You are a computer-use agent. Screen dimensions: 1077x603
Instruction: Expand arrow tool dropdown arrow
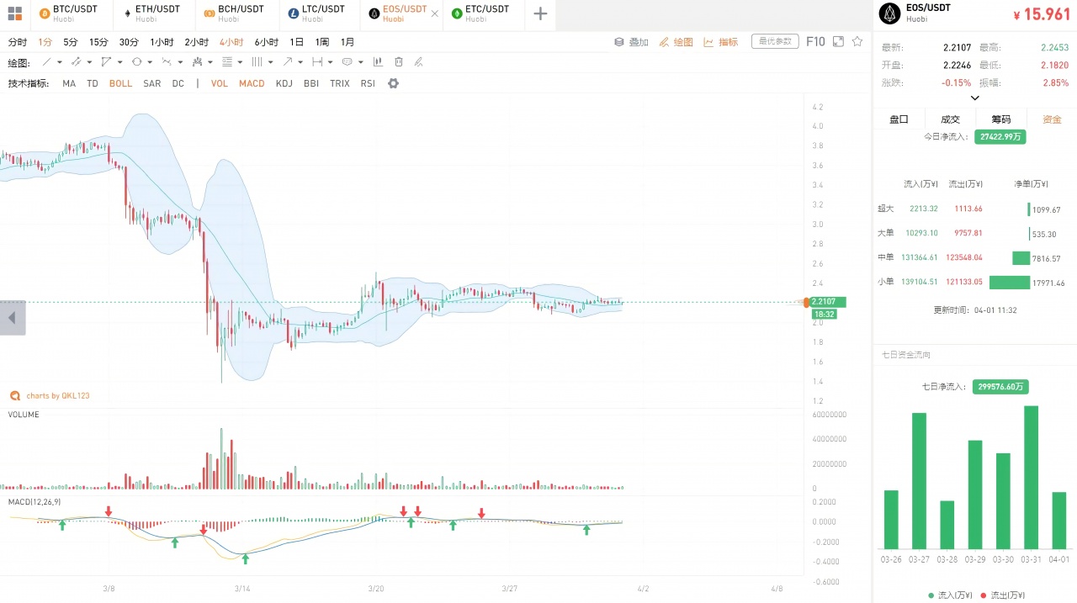[300, 62]
